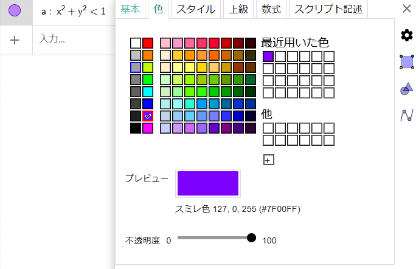Pick the bright green swatch
Image resolution: width=416 pixels, height=269 pixels.
148,80
